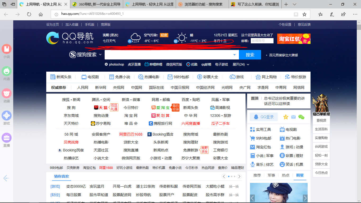Open 京东商城 link
The height and width of the screenshot is (203, 361).
(71, 116)
